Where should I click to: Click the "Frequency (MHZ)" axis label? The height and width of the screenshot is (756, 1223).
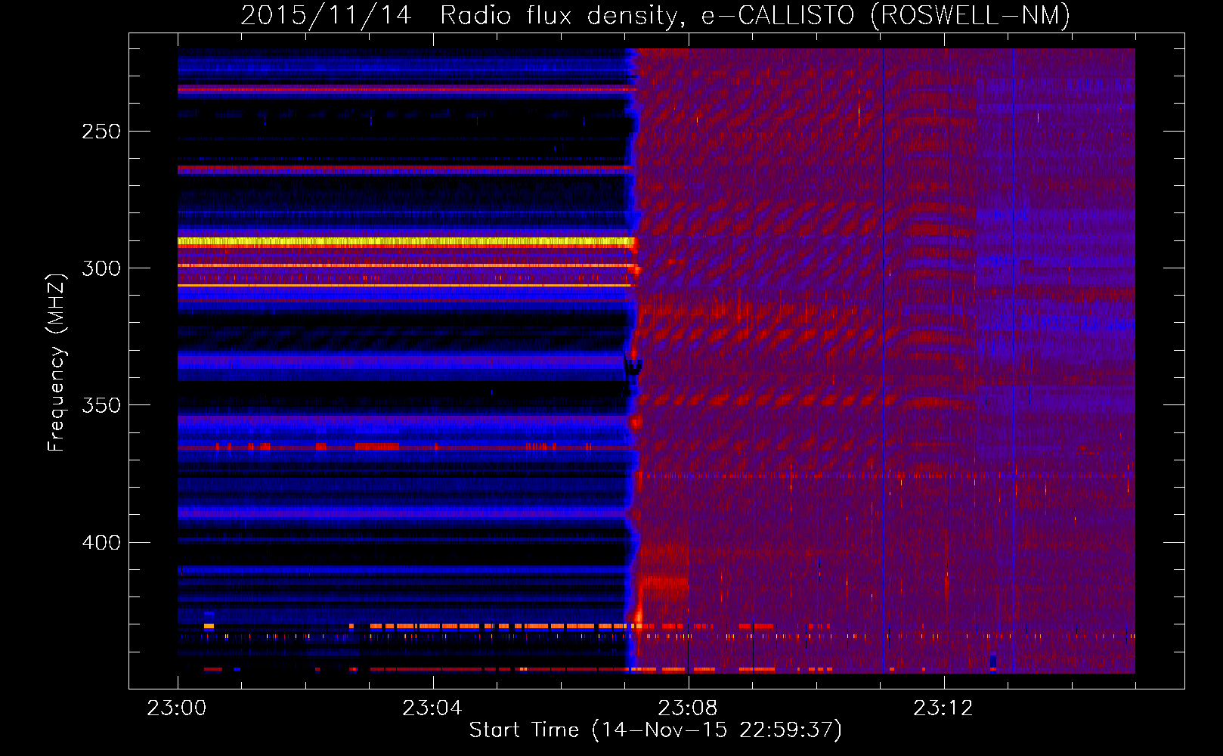click(56, 362)
